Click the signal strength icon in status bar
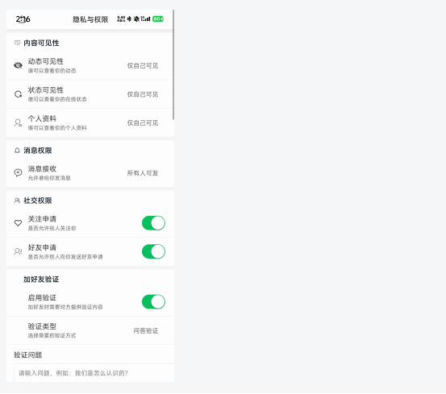 tap(145, 19)
